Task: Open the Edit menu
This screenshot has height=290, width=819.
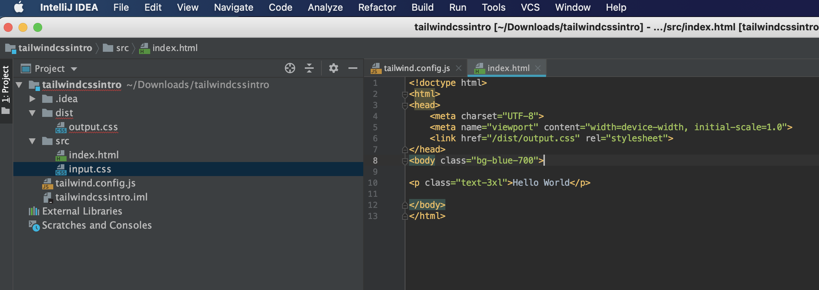Action: pyautogui.click(x=153, y=7)
